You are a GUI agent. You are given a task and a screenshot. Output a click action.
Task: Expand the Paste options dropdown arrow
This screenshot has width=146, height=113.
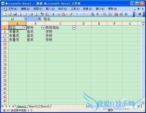coord(67,14)
